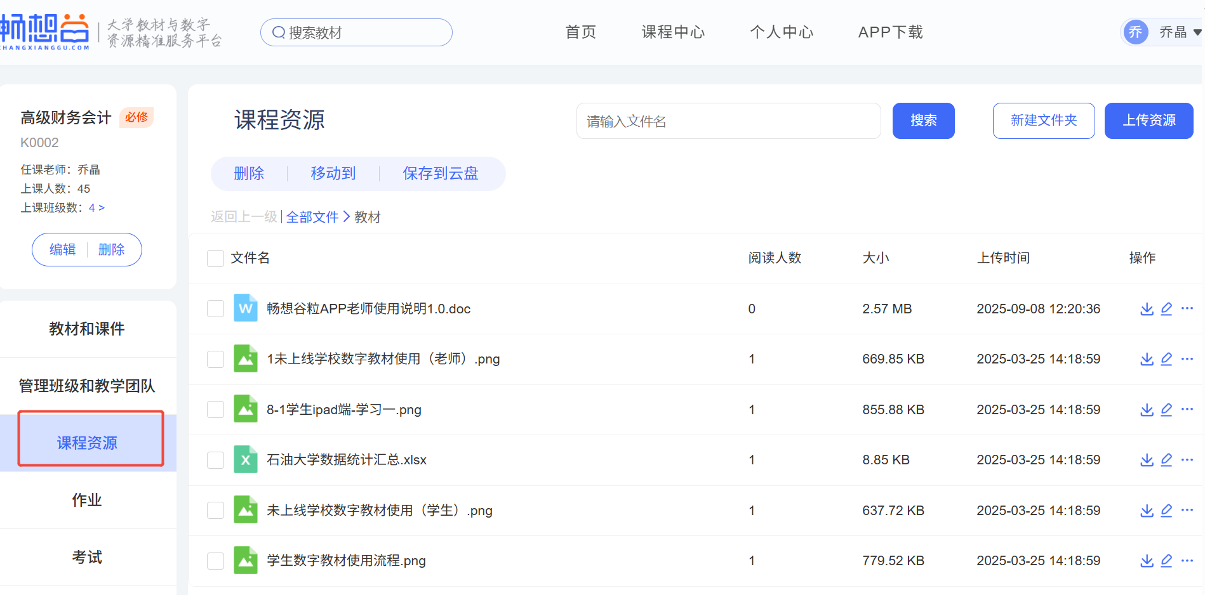This screenshot has height=595, width=1205.
Task: Download 畅想谷粒APP老师使用说明1.0.doc file
Action: point(1147,309)
